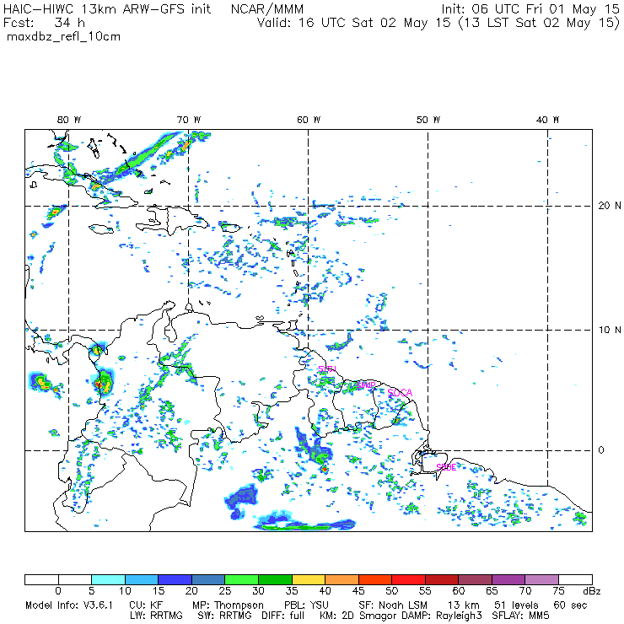Click the 51 levels text

[x=516, y=605]
